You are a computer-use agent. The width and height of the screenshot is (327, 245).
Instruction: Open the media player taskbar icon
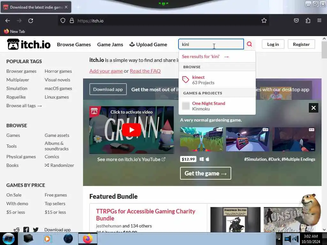48,239
